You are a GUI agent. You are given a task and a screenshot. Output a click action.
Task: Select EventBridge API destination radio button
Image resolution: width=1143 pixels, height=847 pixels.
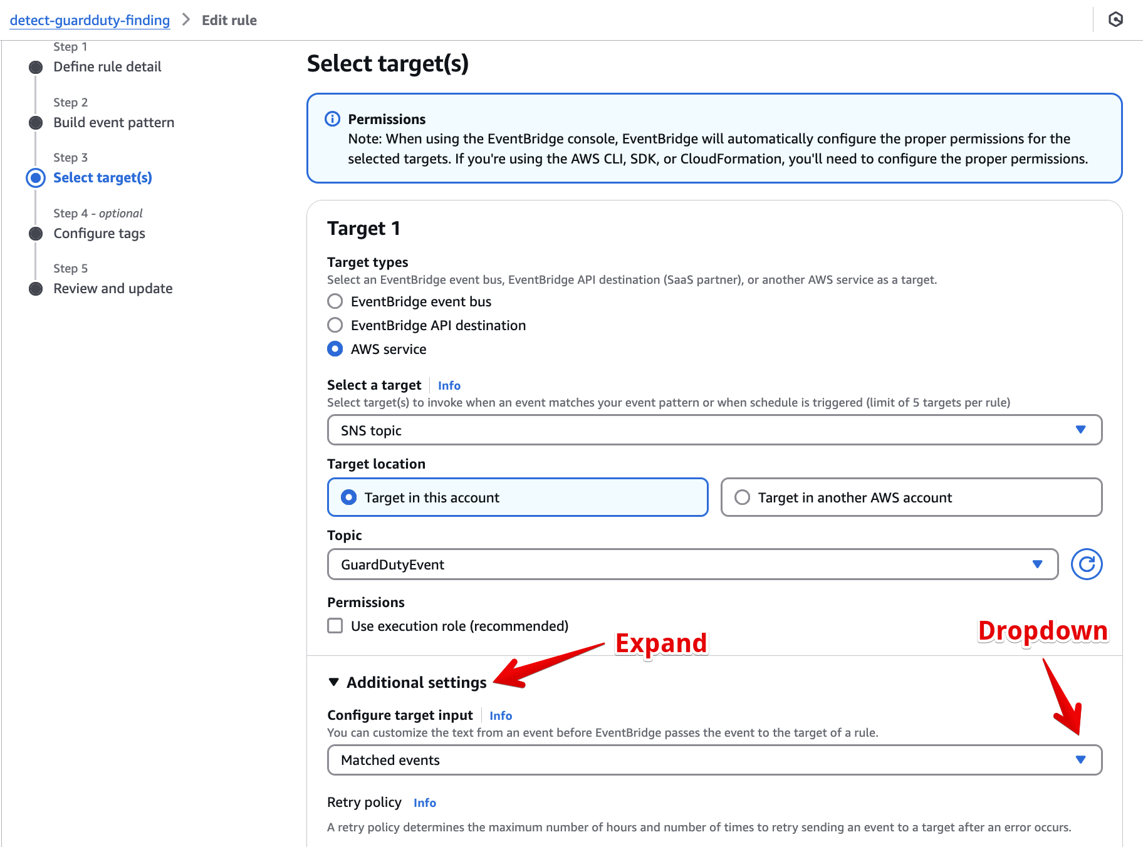(335, 325)
